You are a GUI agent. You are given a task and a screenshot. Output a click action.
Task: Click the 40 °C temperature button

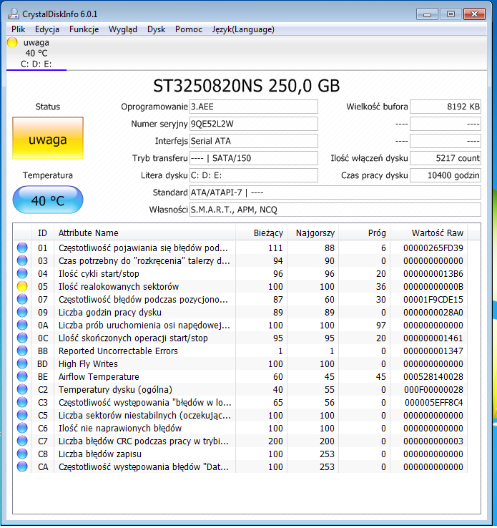click(x=48, y=200)
